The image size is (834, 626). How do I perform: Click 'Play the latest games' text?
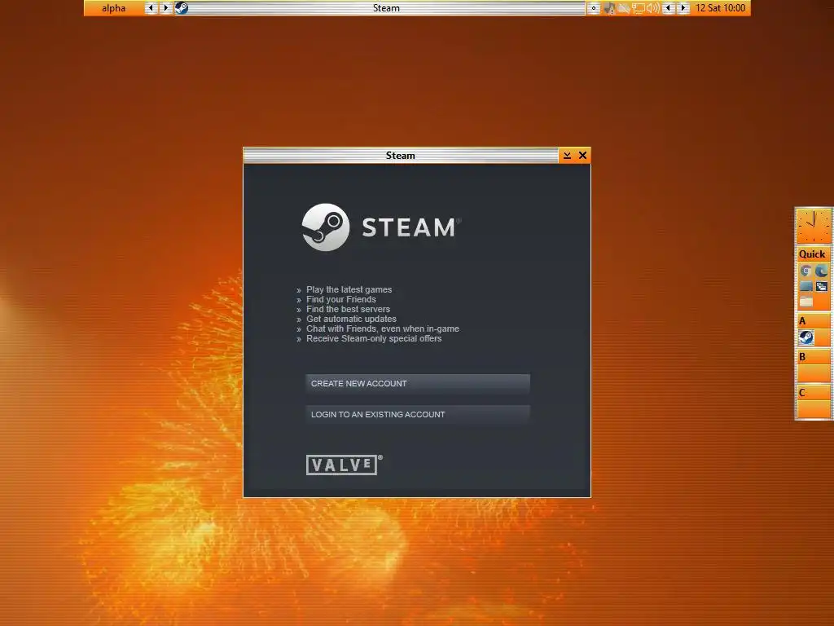click(349, 289)
